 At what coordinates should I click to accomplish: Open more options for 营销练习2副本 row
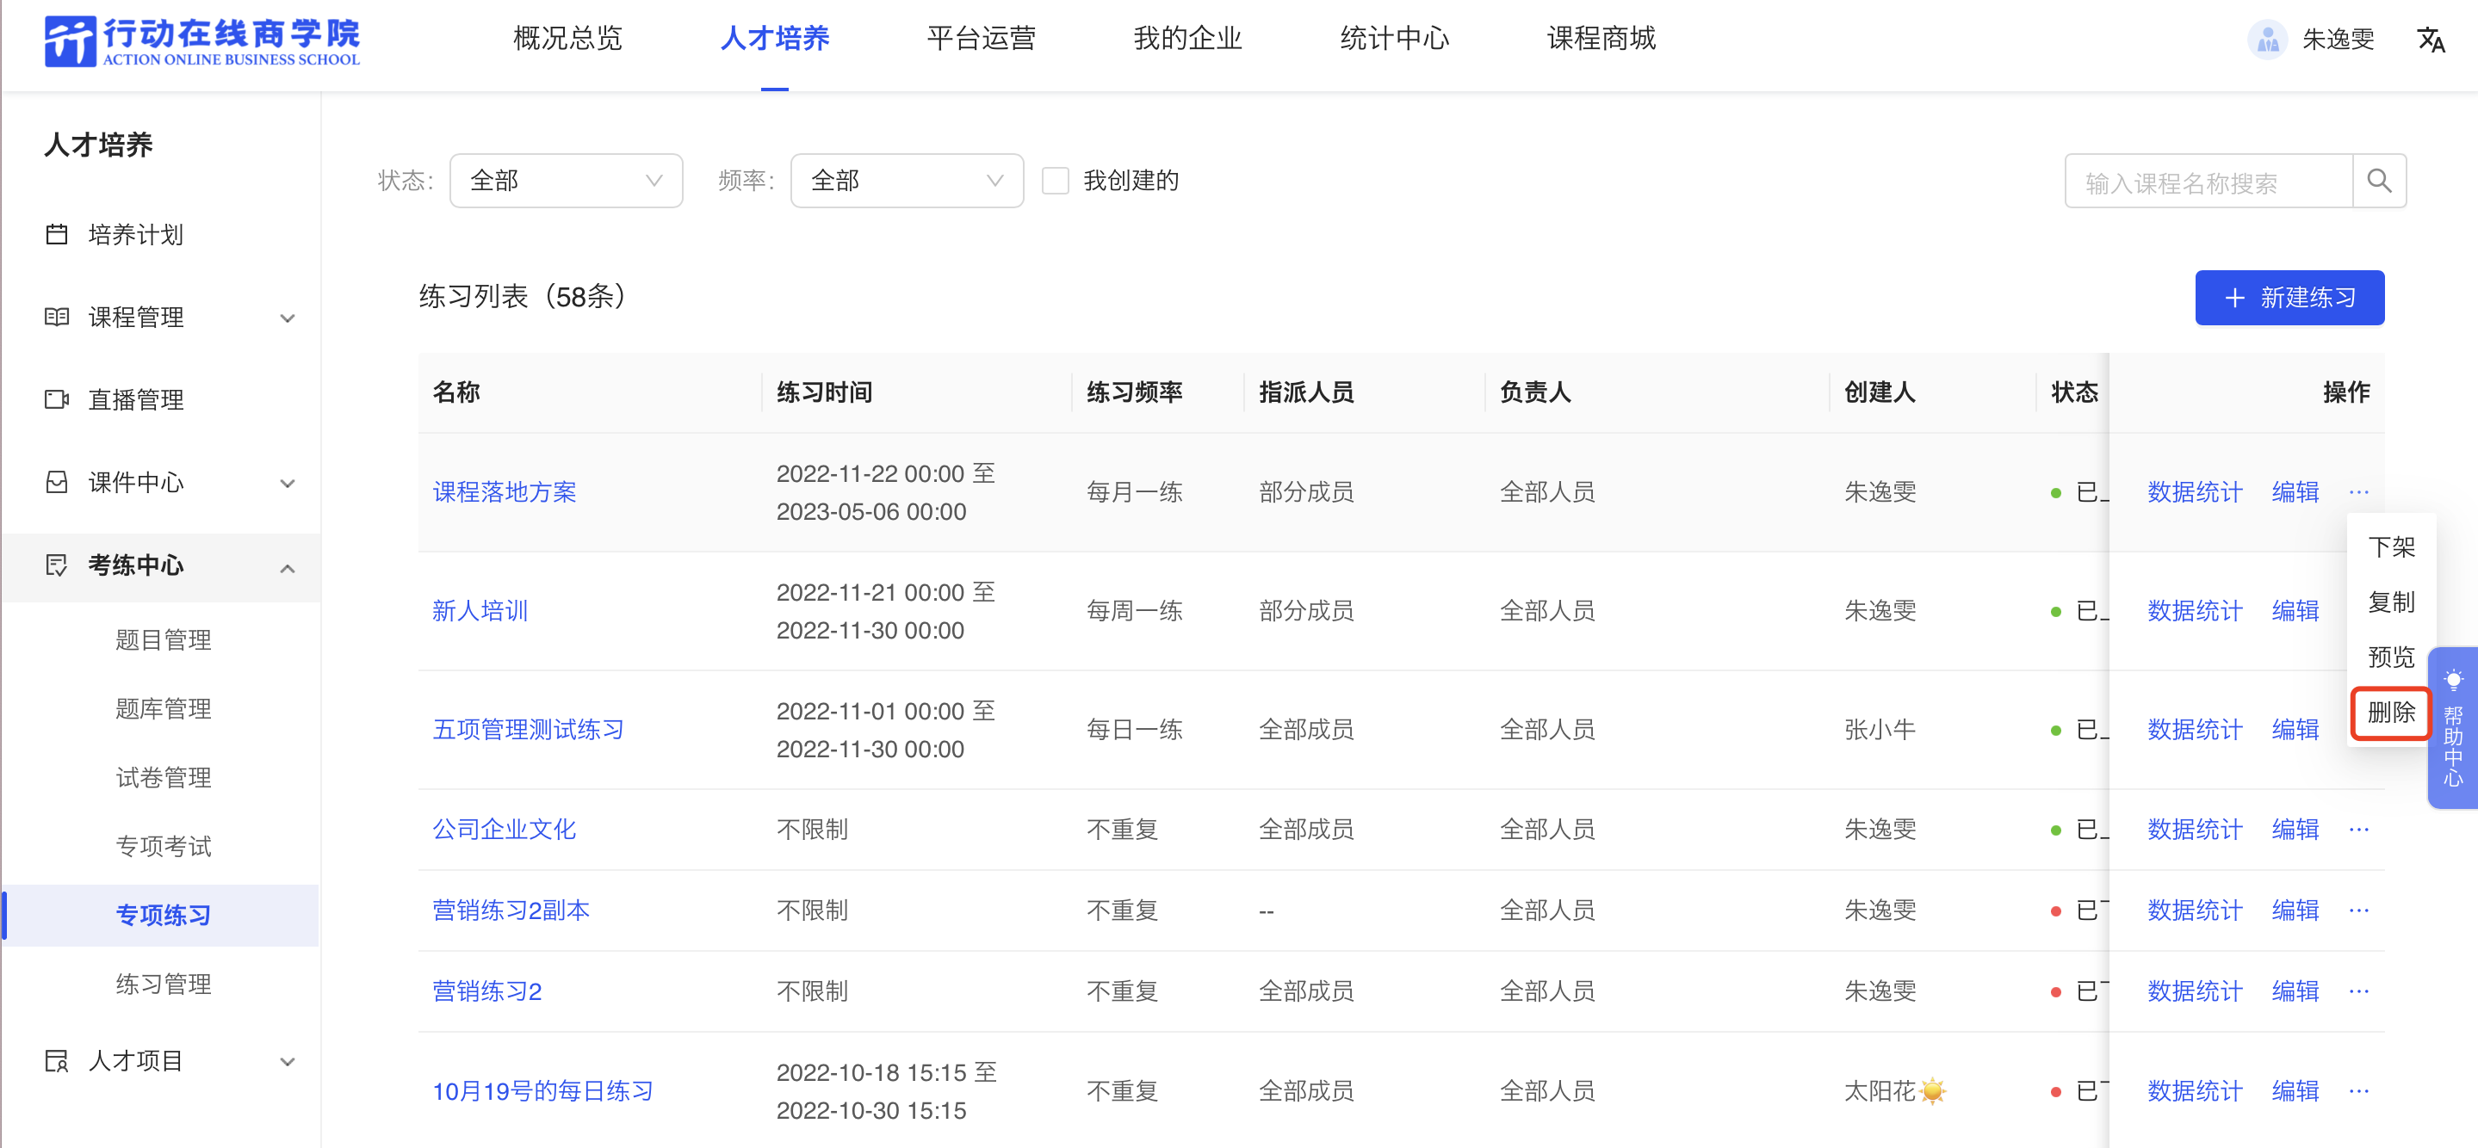click(2358, 910)
